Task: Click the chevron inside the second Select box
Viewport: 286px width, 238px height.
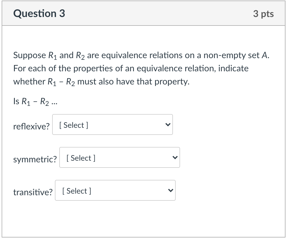Action: 175,157
